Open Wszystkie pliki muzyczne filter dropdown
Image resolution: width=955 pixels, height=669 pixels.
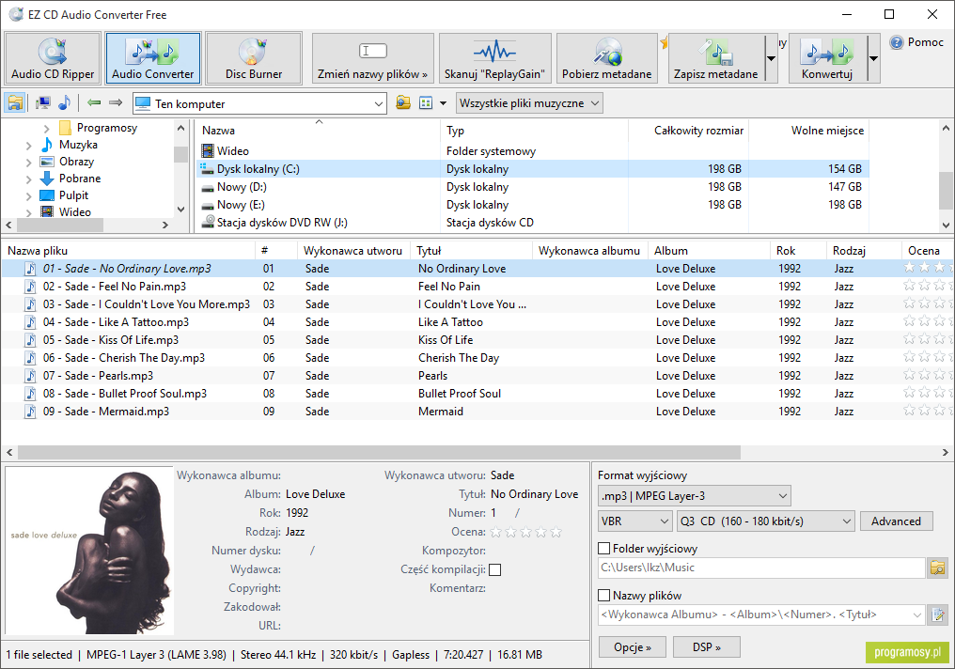click(x=529, y=102)
